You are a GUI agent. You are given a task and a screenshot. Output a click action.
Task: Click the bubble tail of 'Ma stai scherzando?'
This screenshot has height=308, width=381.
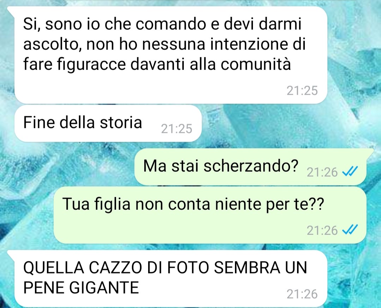pyautogui.click(x=370, y=152)
